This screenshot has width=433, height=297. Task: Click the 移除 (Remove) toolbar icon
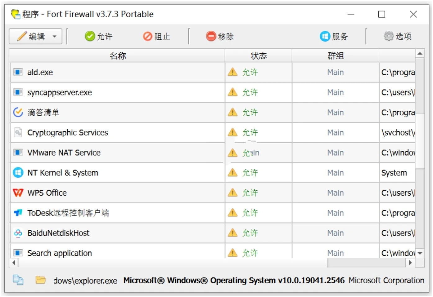pos(210,36)
